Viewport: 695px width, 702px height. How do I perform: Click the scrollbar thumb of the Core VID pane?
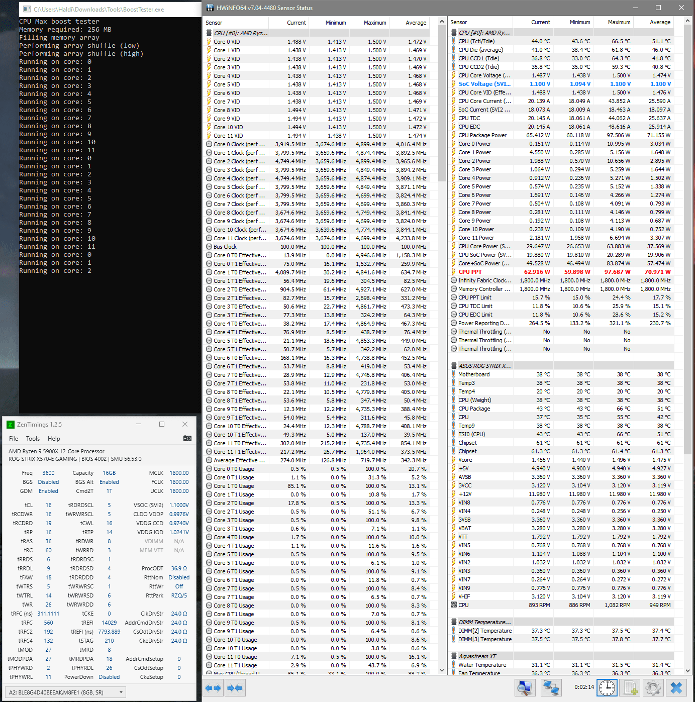coord(442,104)
